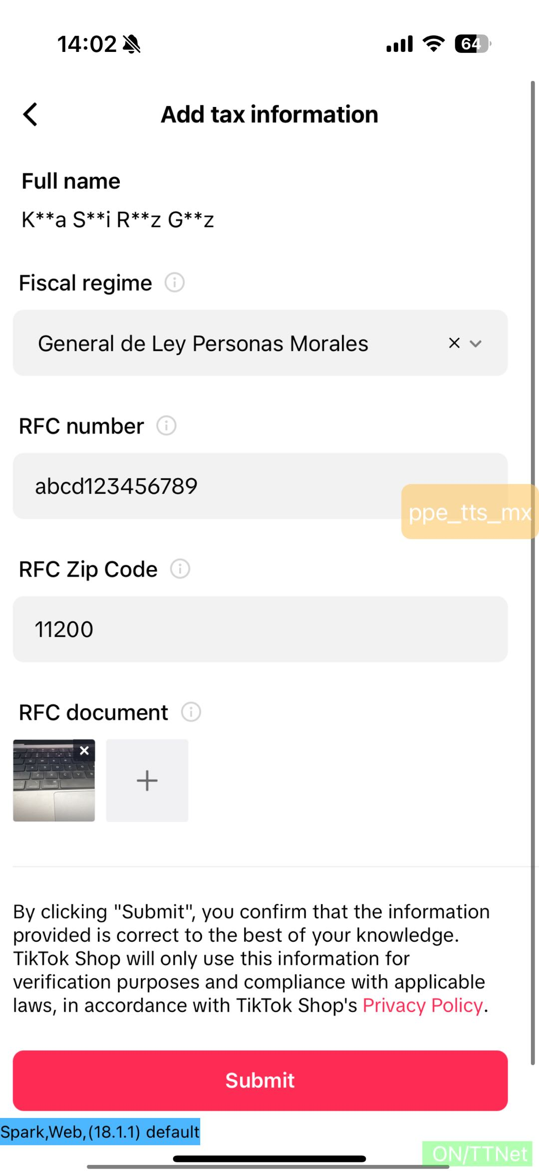This screenshot has height=1173, width=539.
Task: Clear the selected fiscal regime
Action: point(454,343)
